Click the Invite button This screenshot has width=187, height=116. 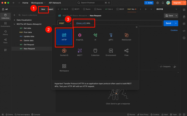click(x=149, y=3)
